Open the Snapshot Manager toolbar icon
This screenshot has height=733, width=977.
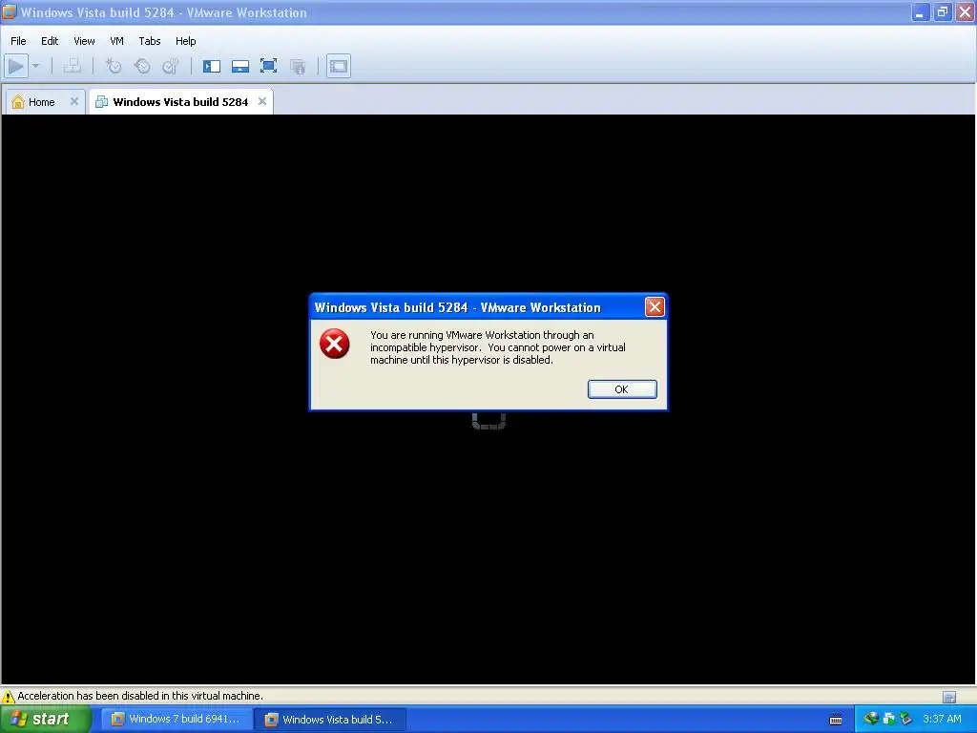point(171,66)
